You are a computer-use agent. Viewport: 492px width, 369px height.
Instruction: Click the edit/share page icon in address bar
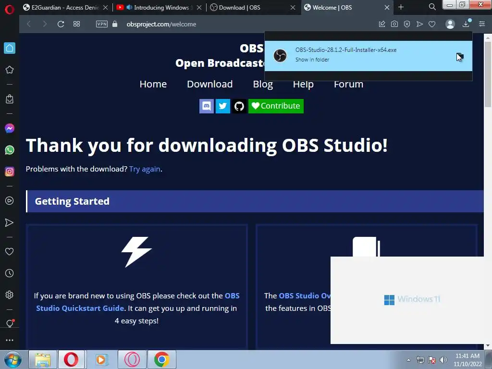(382, 24)
